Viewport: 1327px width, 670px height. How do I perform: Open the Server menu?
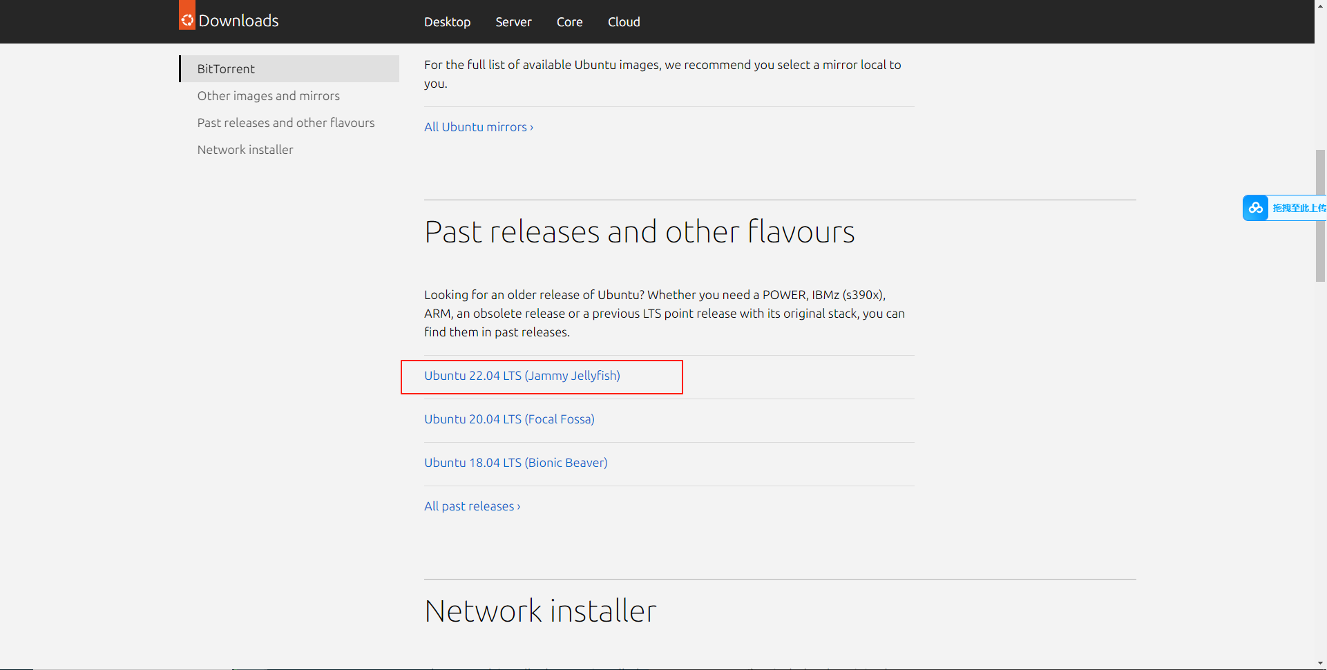(513, 22)
